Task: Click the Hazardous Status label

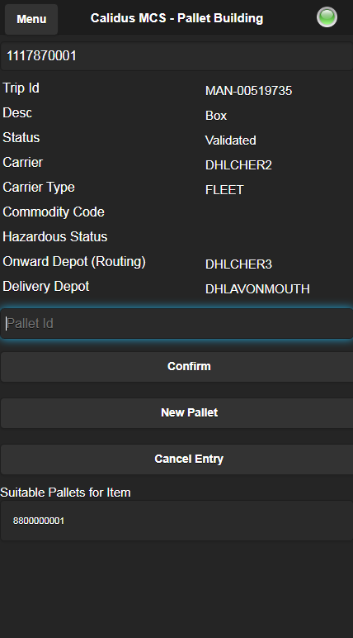Action: point(54,237)
